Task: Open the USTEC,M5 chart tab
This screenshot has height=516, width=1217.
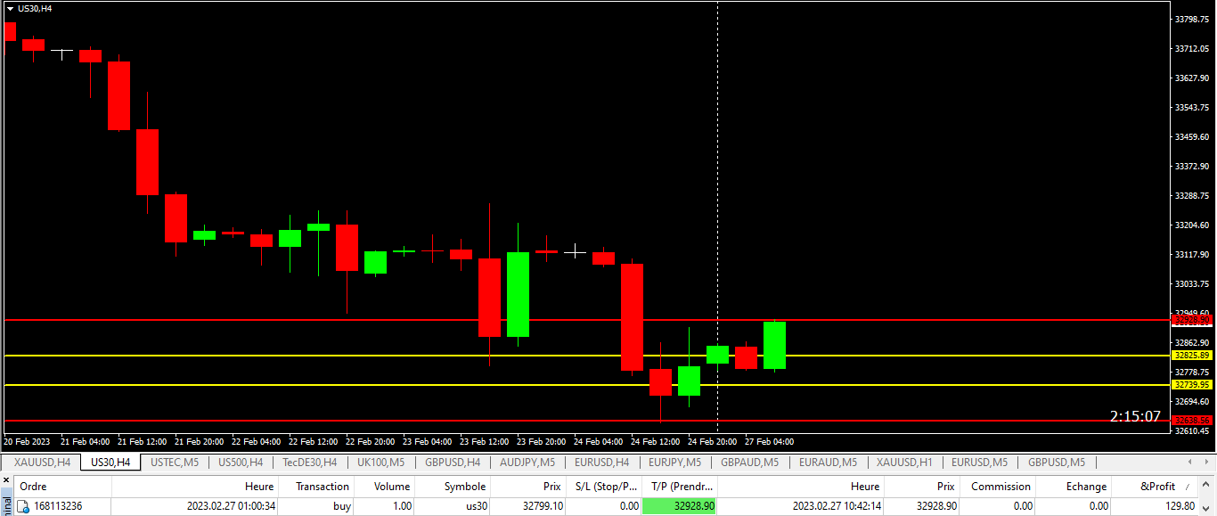Action: [175, 463]
